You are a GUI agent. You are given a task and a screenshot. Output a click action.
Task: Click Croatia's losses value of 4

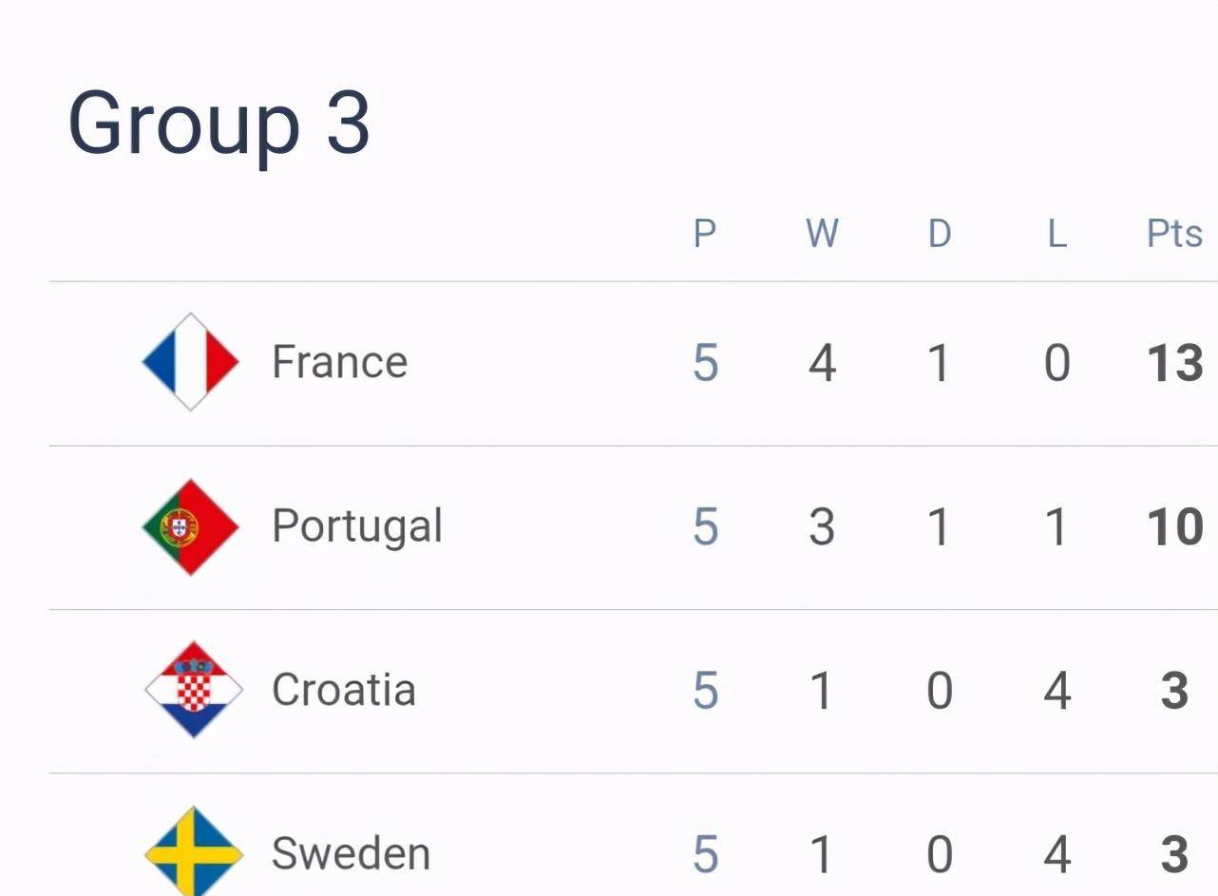point(1056,691)
